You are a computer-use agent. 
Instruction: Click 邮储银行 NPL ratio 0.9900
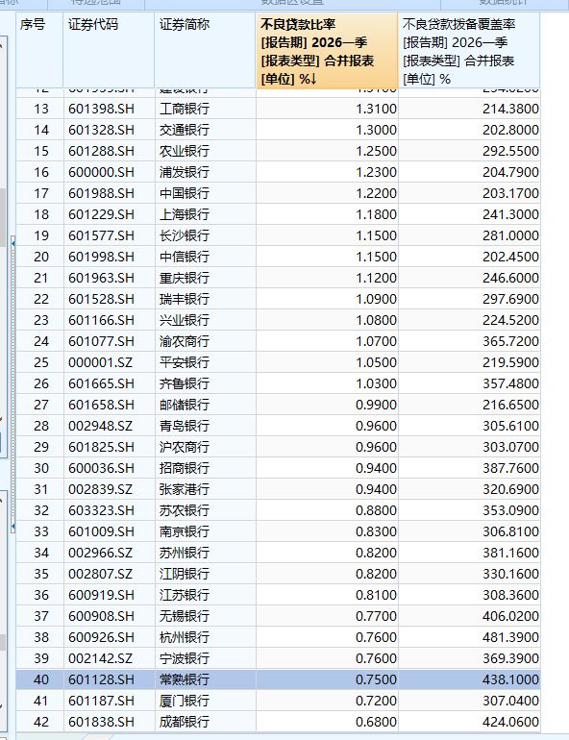[x=327, y=405]
